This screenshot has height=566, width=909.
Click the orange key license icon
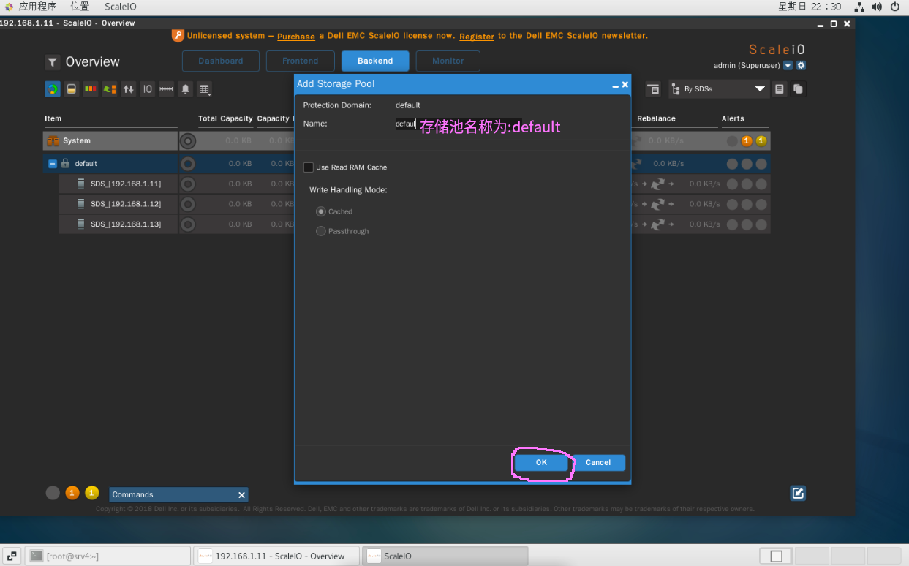coord(178,35)
